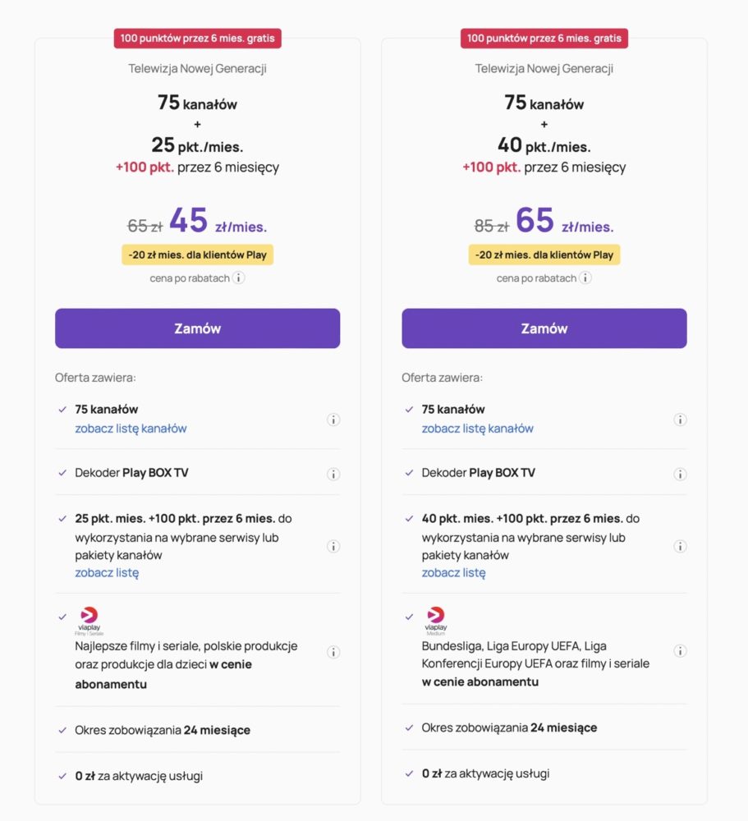Order the 45 zł/mies. plan with Zamów

pos(198,328)
